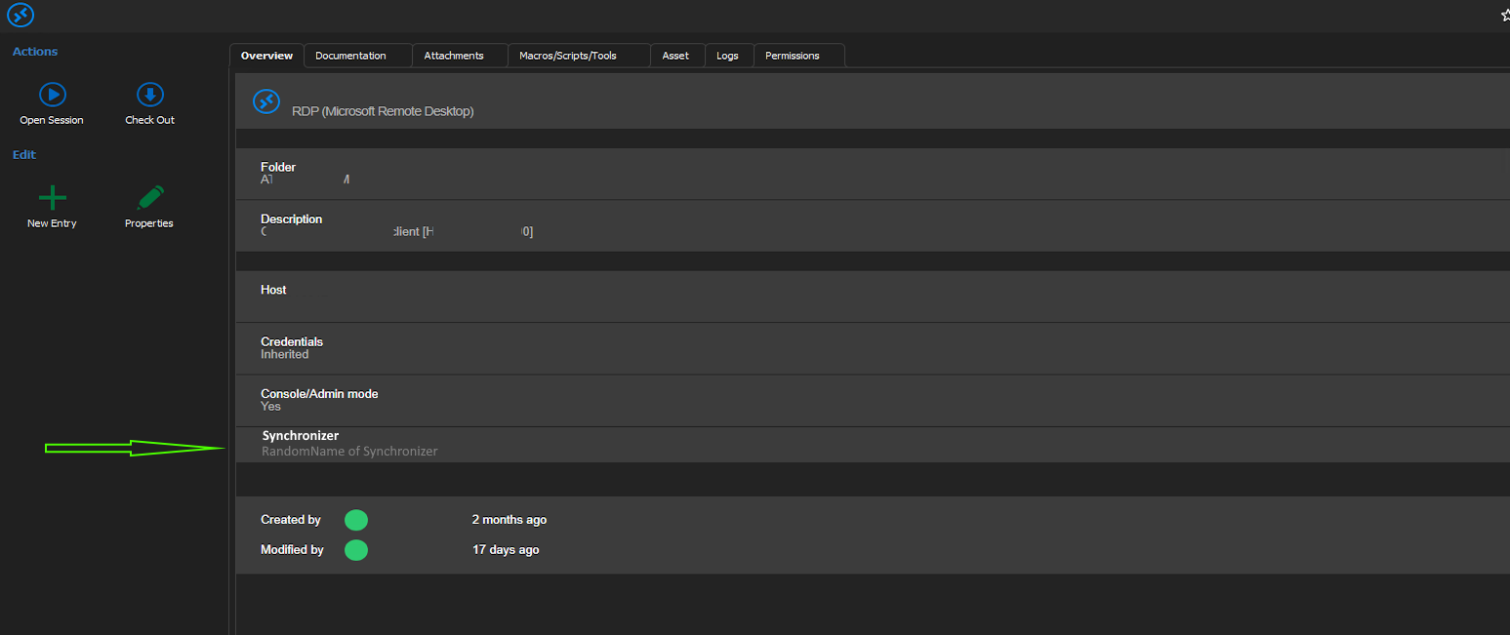Image resolution: width=1510 pixels, height=635 pixels.
Task: View the Logs tab
Action: pyautogui.click(x=727, y=56)
